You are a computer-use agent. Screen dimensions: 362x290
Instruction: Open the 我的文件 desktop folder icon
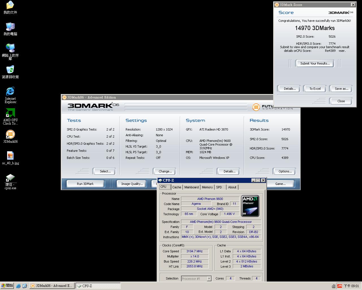point(10,8)
